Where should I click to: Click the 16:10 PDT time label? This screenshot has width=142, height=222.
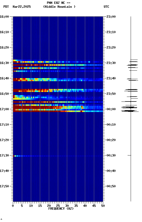pyautogui.click(x=4, y=32)
